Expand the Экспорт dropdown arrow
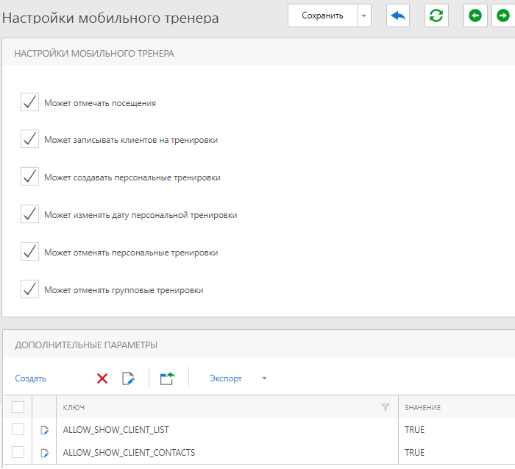The width and height of the screenshot is (515, 469). coord(264,378)
